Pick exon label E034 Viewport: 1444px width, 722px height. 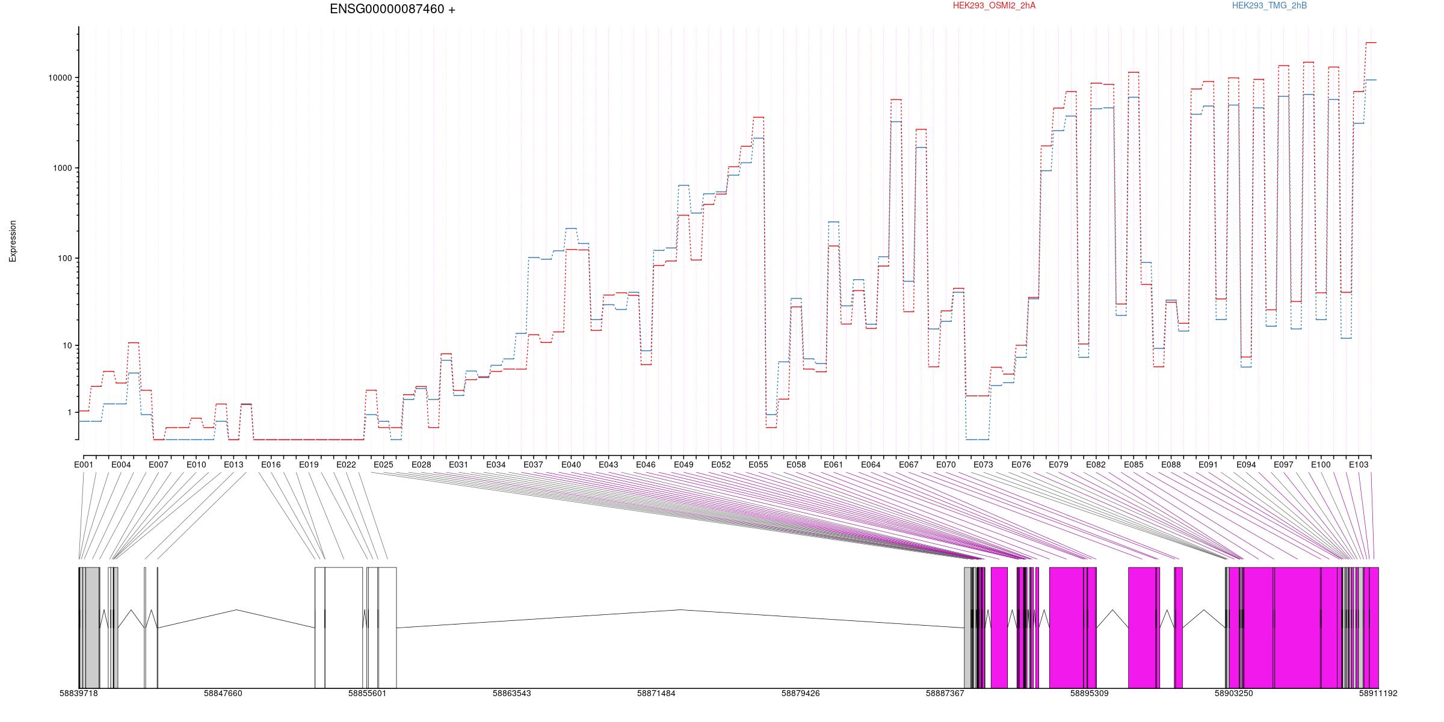(x=496, y=465)
